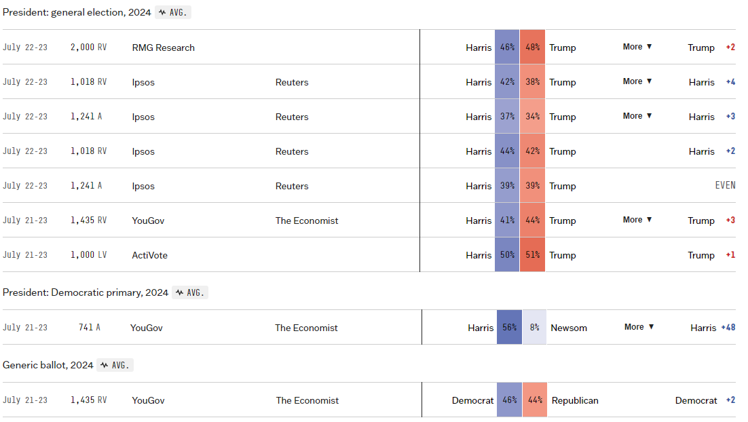Click the Harris 46% blue cell
The height and width of the screenshot is (422, 748).
[x=507, y=47]
